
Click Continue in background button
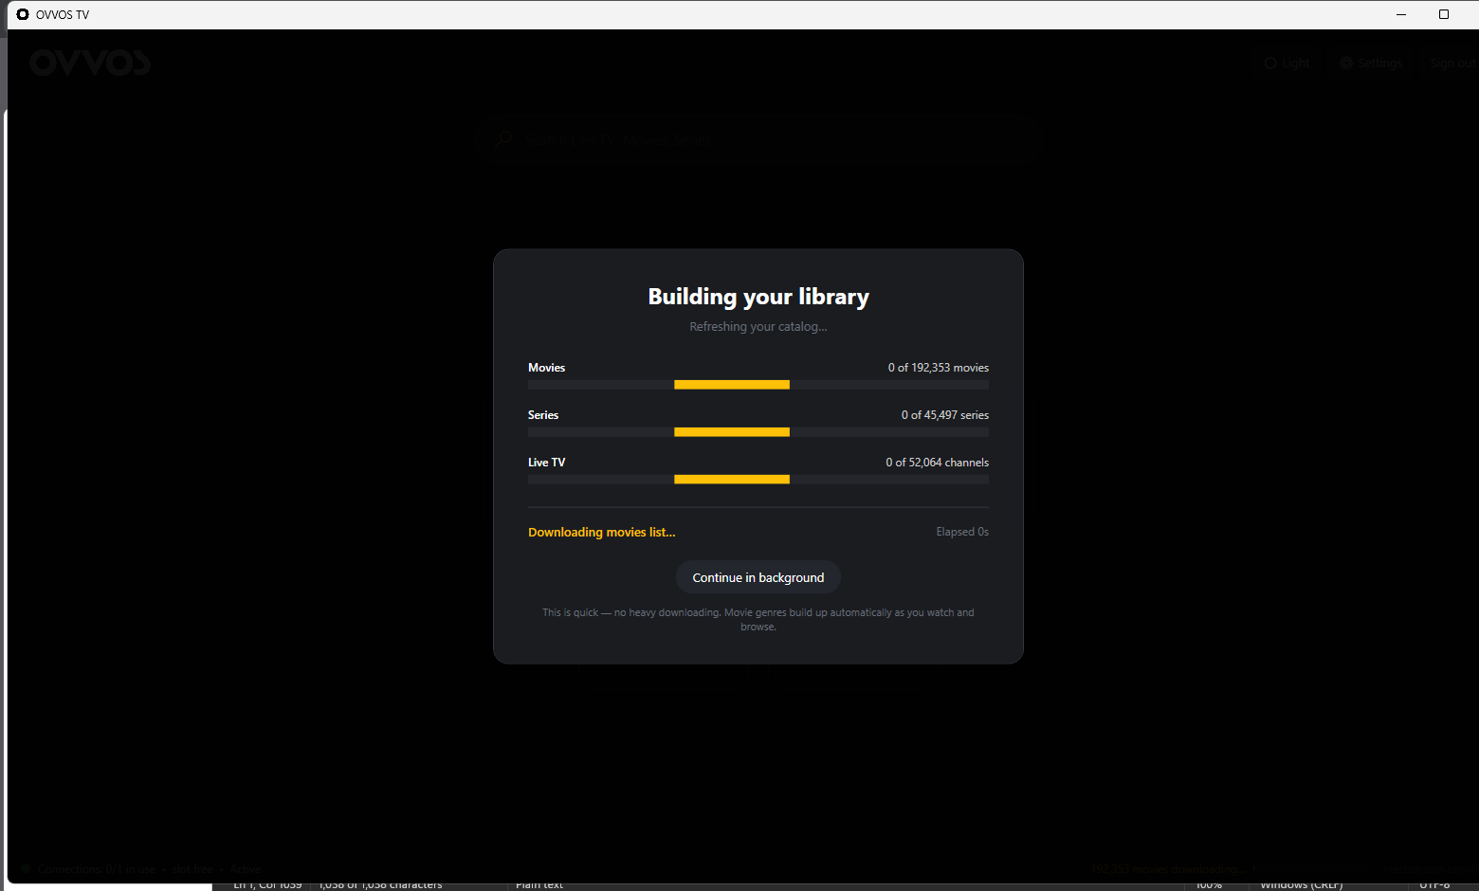758,577
